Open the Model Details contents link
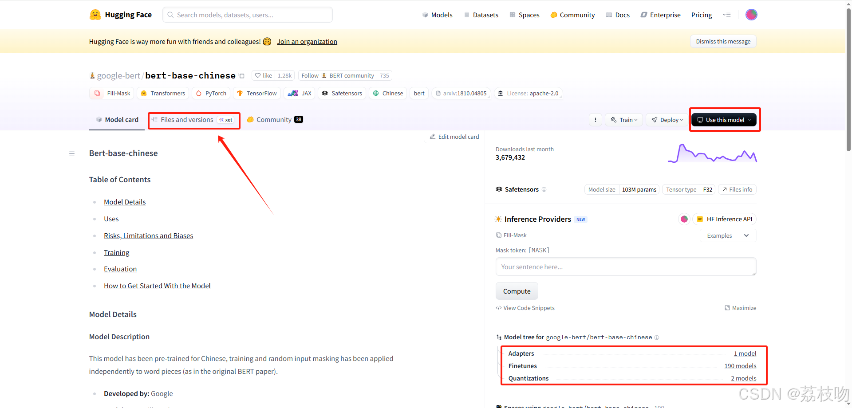This screenshot has height=408, width=852. pos(125,202)
